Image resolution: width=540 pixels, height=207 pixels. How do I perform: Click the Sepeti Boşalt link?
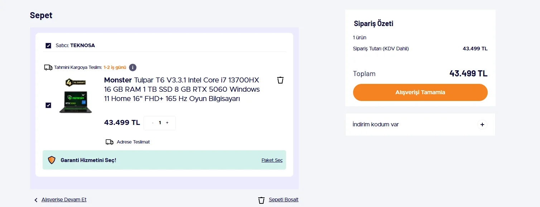pyautogui.click(x=284, y=200)
